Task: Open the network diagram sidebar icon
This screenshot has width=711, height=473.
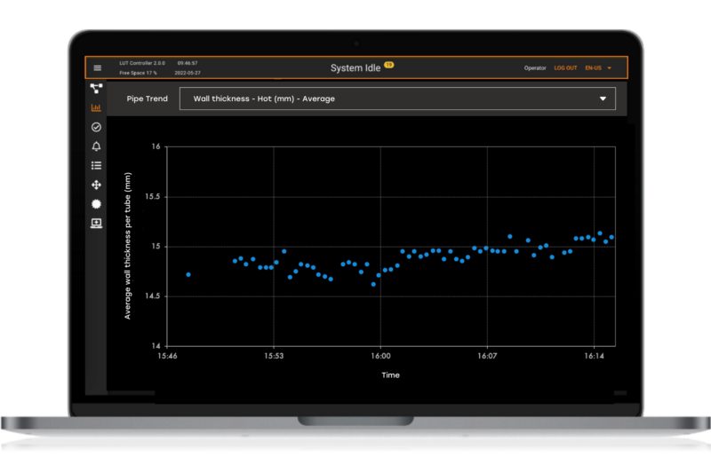Action: point(96,88)
